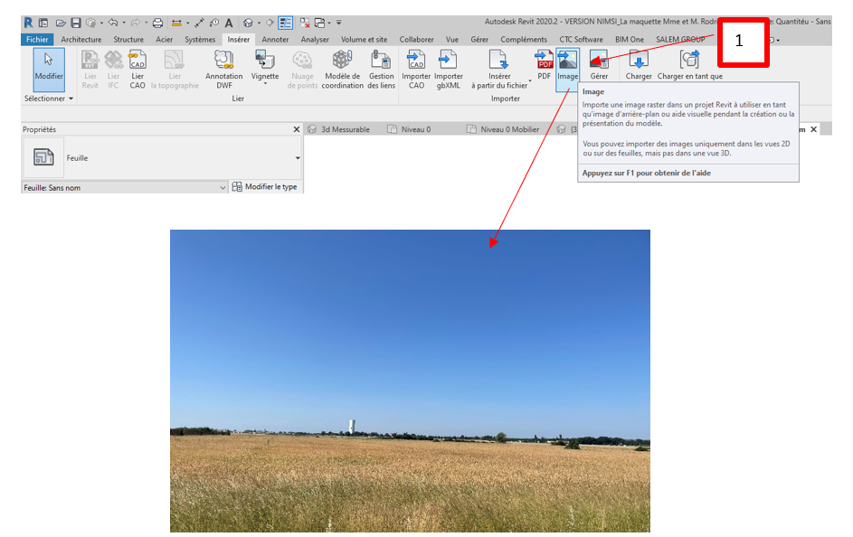This screenshot has height=537, width=853.
Task: Open the Annotation DWF tool
Action: tap(223, 69)
